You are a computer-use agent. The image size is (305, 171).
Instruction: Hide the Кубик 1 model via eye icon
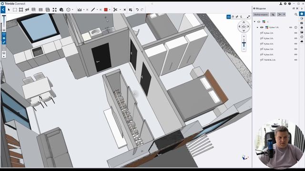click(262, 28)
